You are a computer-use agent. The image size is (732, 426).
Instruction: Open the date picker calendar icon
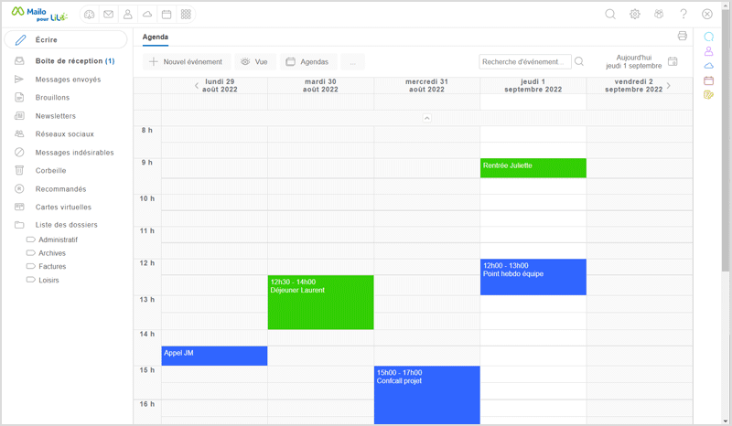(673, 61)
